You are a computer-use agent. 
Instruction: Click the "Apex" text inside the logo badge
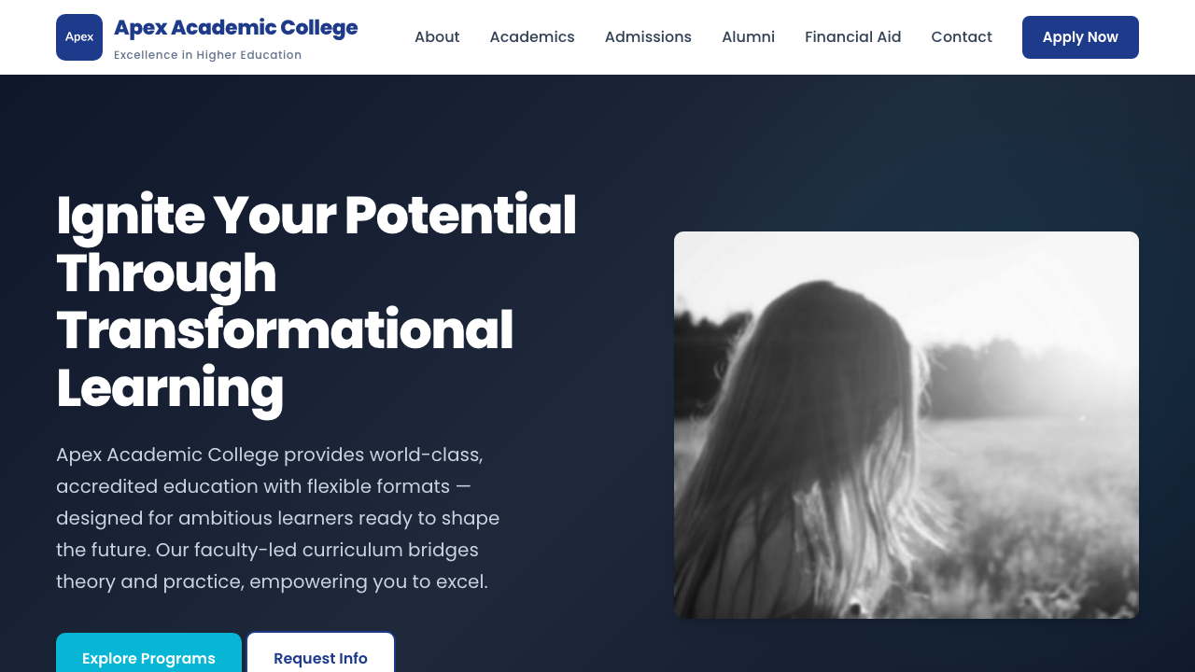pos(78,37)
